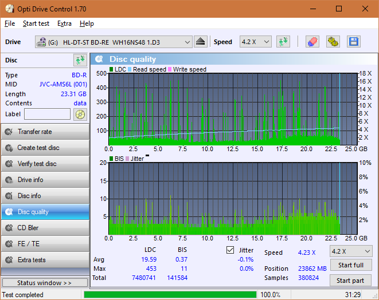Screen dimensions: 379x300
Task: Click the Extra tests icon in the sidebar
Action: point(9,260)
